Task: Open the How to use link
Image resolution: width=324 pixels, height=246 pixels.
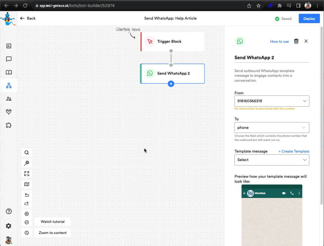Action: tap(279, 41)
